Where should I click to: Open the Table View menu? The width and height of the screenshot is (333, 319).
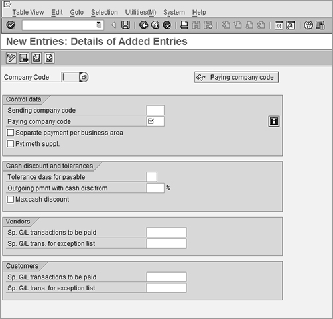pyautogui.click(x=28, y=12)
